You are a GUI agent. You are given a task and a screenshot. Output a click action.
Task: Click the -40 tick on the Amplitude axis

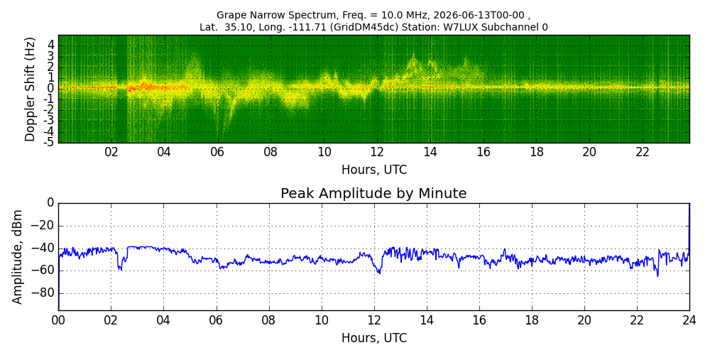(x=45, y=248)
